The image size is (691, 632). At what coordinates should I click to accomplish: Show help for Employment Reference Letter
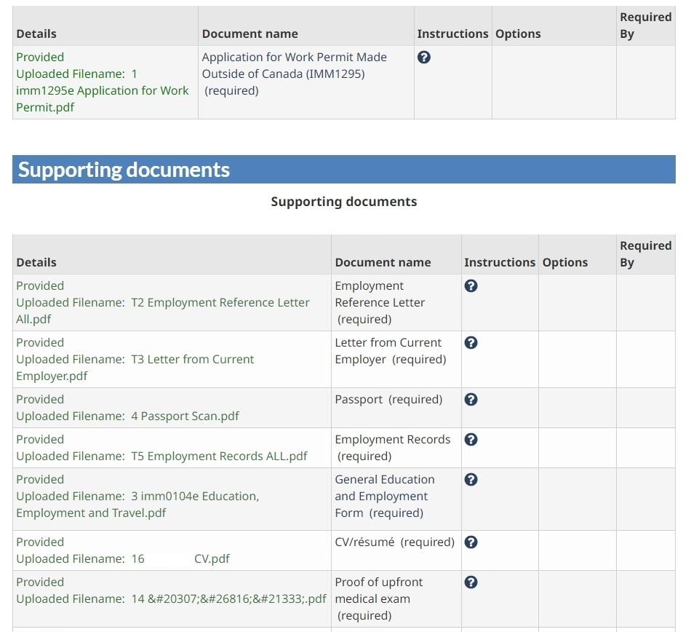(x=471, y=286)
